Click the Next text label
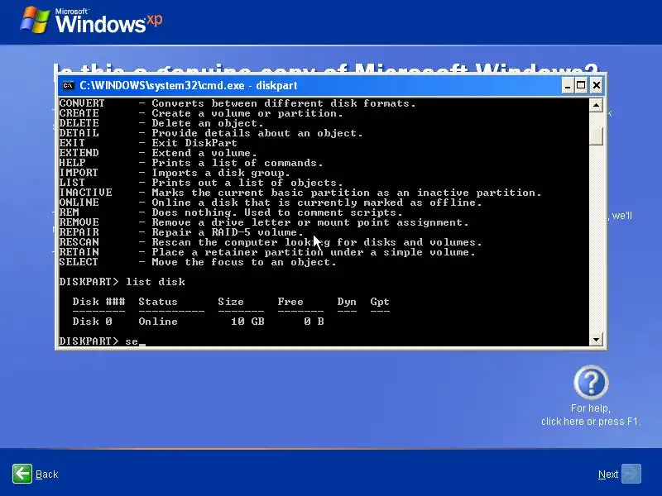 tap(608, 475)
